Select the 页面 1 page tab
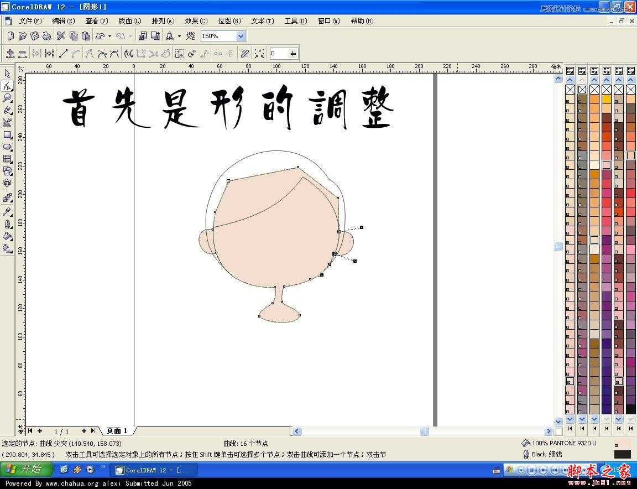 117,430
